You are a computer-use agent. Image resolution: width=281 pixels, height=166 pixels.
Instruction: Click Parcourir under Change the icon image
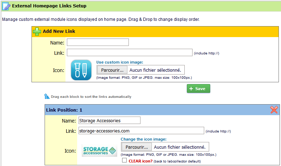coord(137,147)
